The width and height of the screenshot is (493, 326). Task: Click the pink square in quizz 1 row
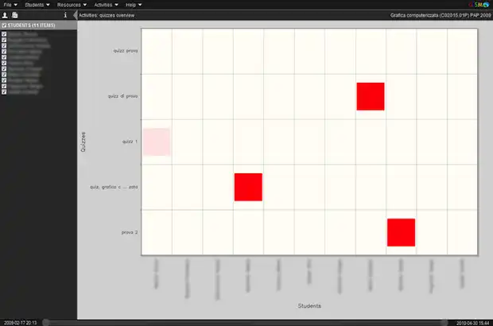[x=157, y=142]
